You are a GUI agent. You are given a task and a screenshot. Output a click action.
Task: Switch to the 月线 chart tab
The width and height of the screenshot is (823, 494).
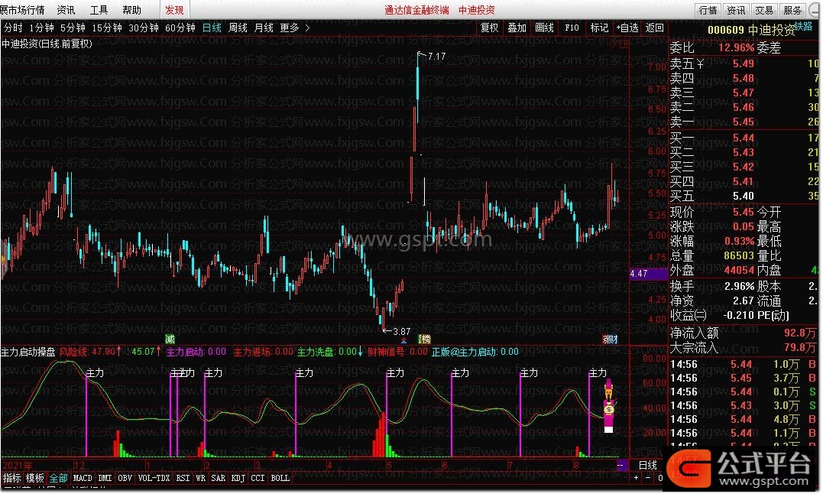click(x=264, y=28)
